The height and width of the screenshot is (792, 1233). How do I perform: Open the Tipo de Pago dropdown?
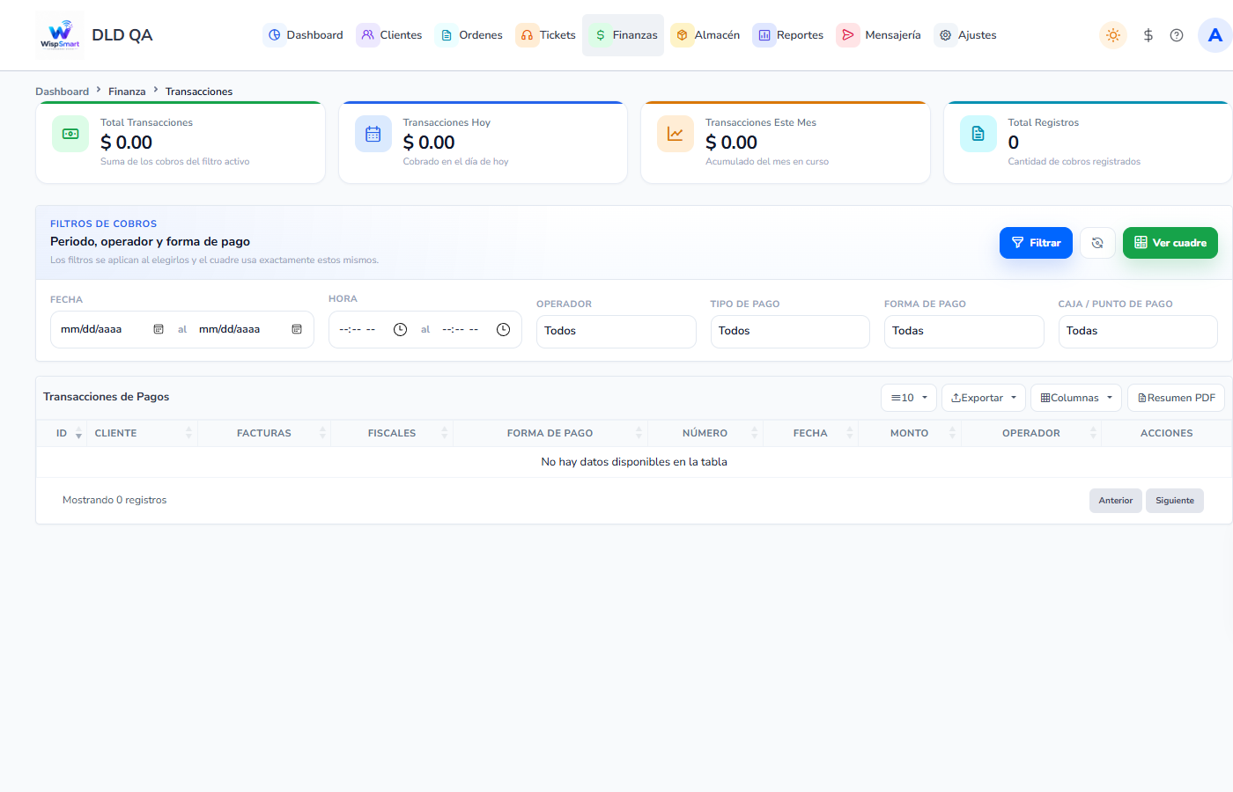(x=790, y=332)
